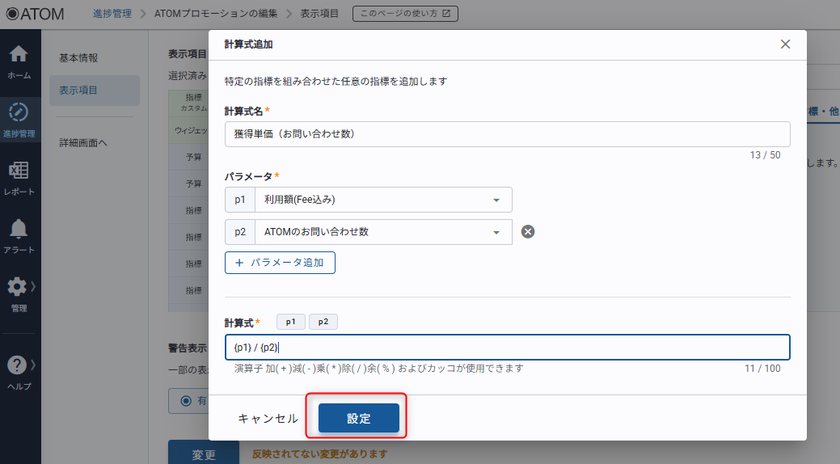
Task: Open the p1 利用額(Fee込み) dropdown
Action: tap(382, 200)
